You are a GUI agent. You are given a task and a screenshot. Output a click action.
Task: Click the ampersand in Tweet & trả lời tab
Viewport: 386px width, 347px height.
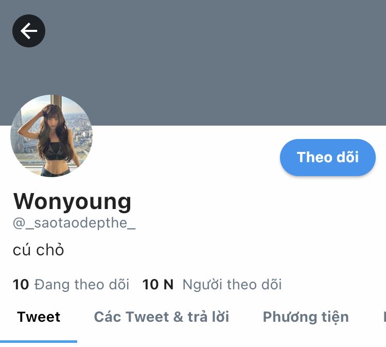tap(178, 317)
